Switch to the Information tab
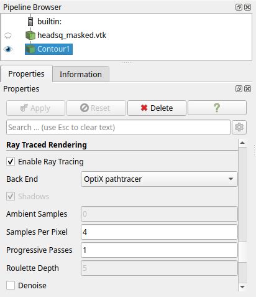This screenshot has width=256, height=297. [81, 74]
